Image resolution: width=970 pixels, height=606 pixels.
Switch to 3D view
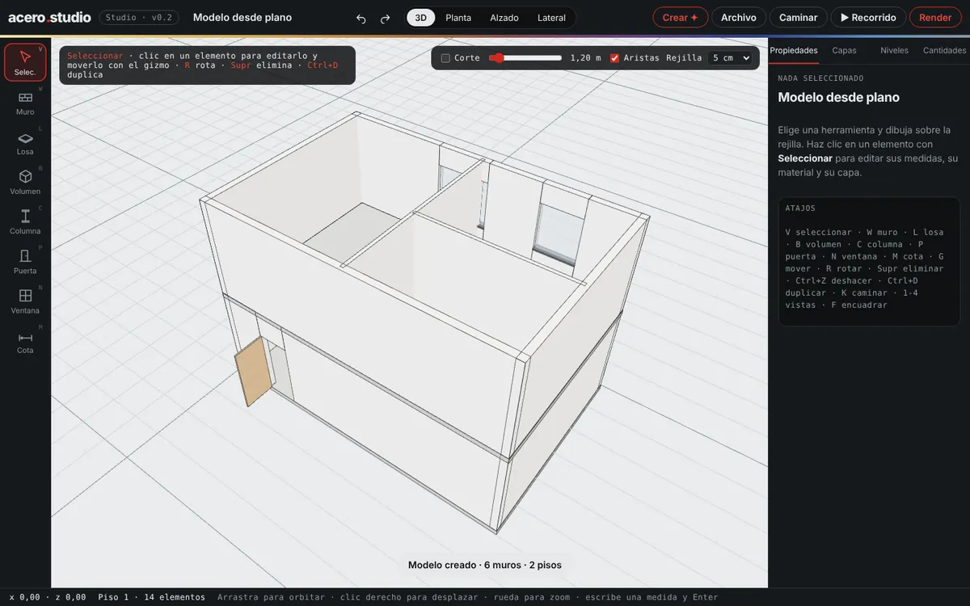420,18
